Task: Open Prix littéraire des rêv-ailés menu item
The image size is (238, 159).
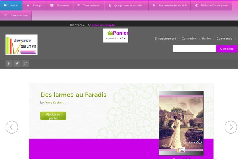Action: pos(170,6)
